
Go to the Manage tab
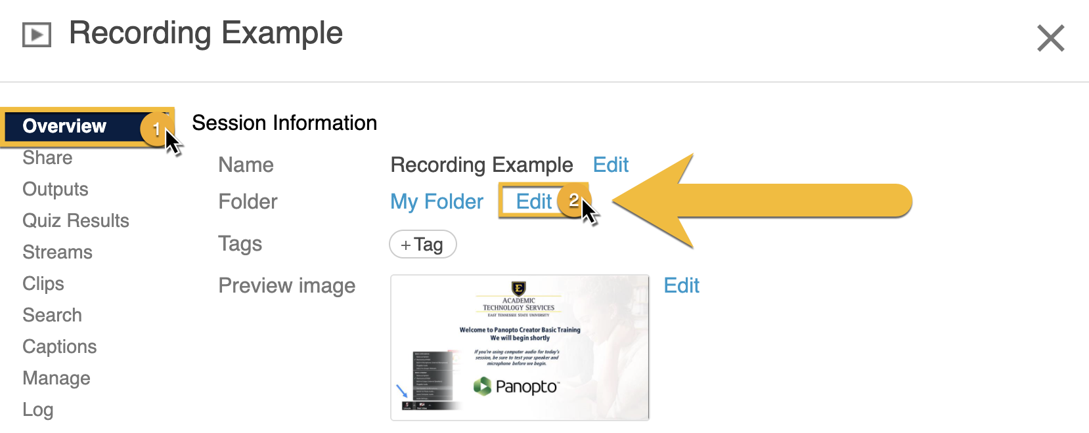coord(56,379)
